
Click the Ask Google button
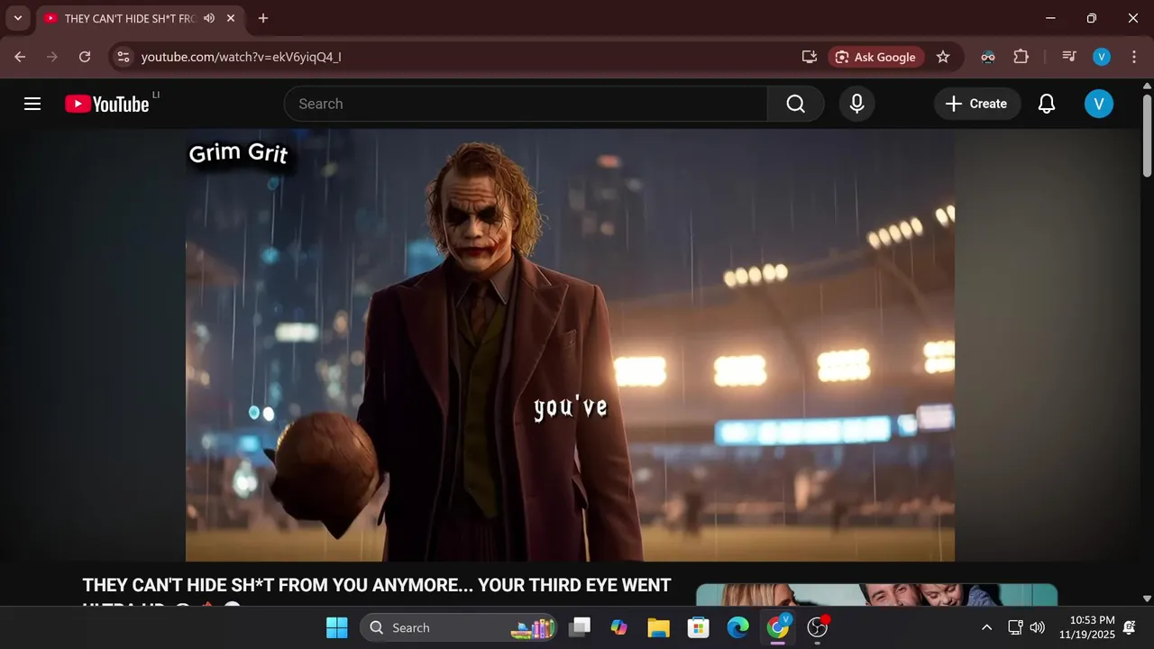click(875, 57)
